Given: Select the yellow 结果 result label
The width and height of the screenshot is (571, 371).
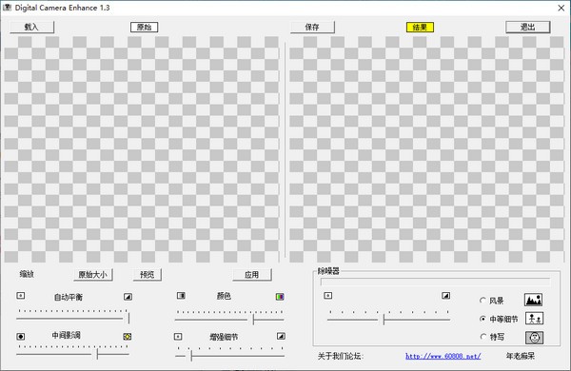Looking at the screenshot, I should point(420,27).
